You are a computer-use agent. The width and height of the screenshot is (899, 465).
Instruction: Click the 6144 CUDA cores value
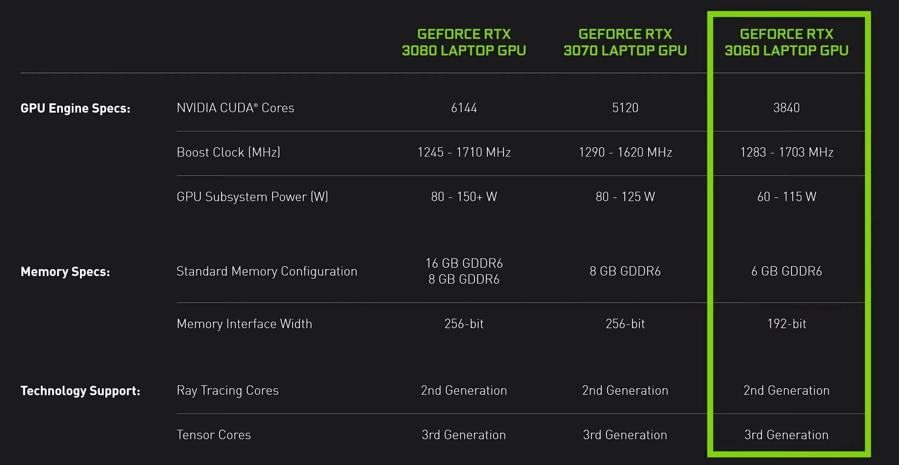point(464,108)
